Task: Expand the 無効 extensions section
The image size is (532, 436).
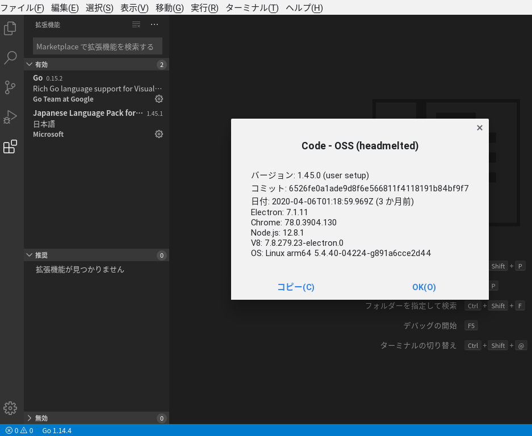Action: pos(97,418)
